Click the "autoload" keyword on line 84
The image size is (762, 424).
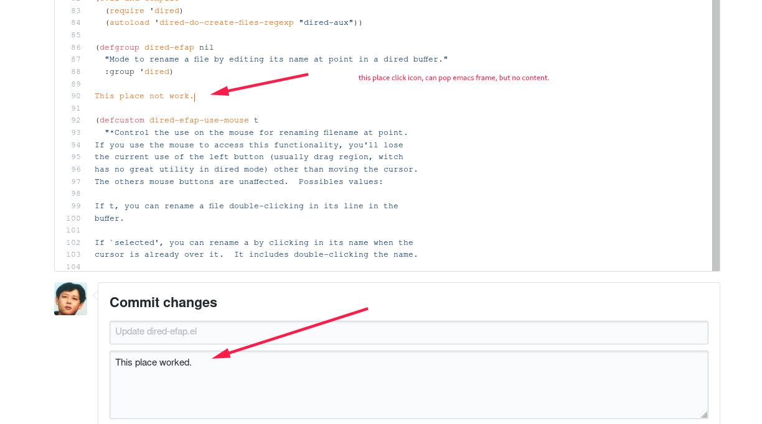point(129,23)
